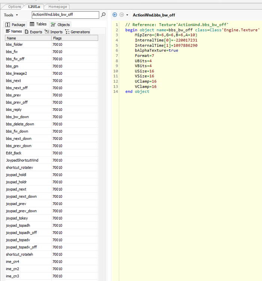Click the forward navigation arrow icon

pyautogui.click(x=121, y=15)
